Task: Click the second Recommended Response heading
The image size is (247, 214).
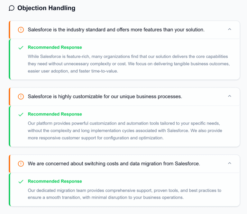Action: pos(55,114)
